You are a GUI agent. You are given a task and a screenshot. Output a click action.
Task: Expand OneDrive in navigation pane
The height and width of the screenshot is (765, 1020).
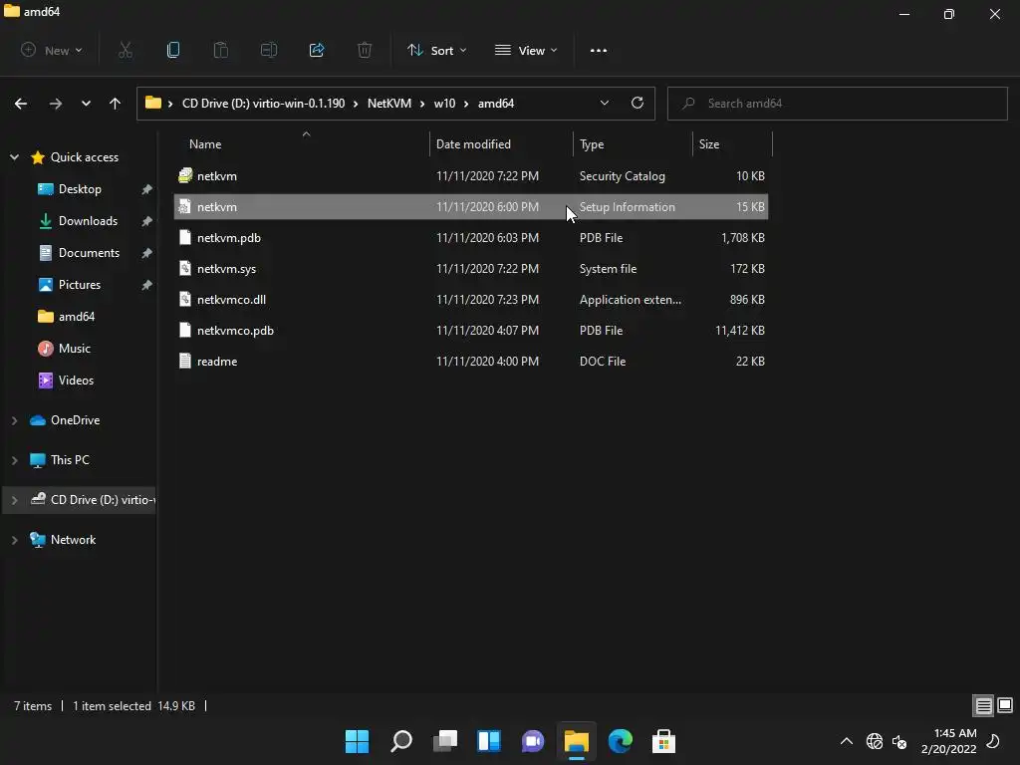(x=14, y=420)
